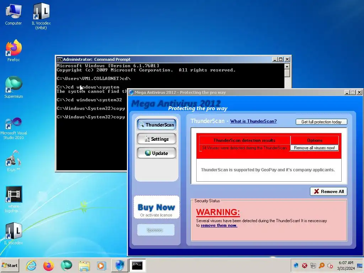This screenshot has width=364, height=273.
Task: Click the Options column header
Action: click(x=315, y=140)
